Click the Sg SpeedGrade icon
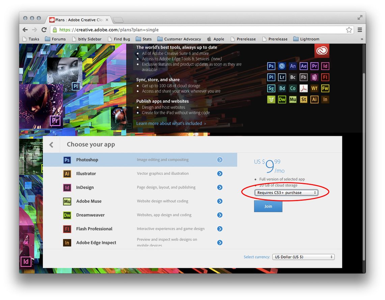This screenshot has height=300, width=385. point(271,88)
